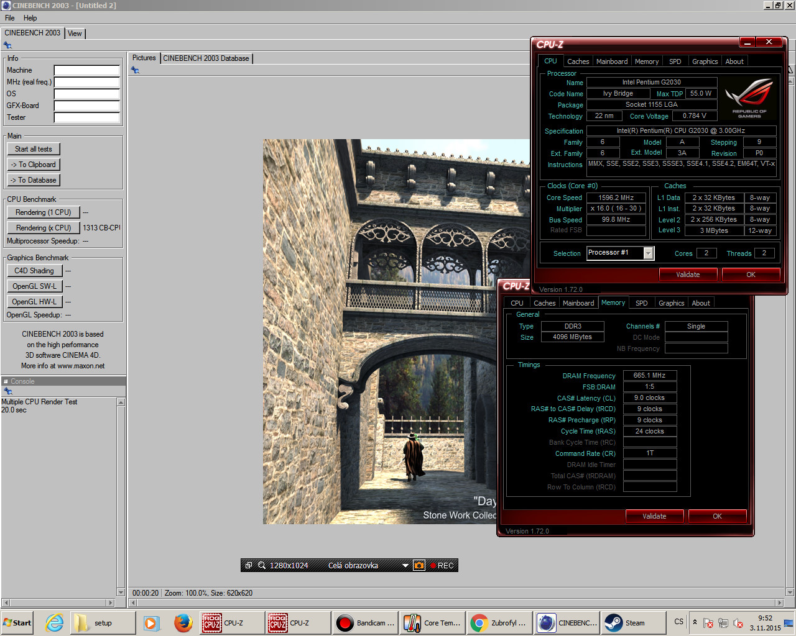Open Graphics tab in top CPU-Z window
This screenshot has height=636, width=796.
pyautogui.click(x=705, y=61)
